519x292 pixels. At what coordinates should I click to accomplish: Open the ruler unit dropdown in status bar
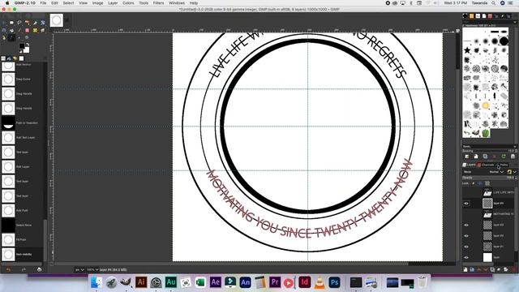click(79, 270)
